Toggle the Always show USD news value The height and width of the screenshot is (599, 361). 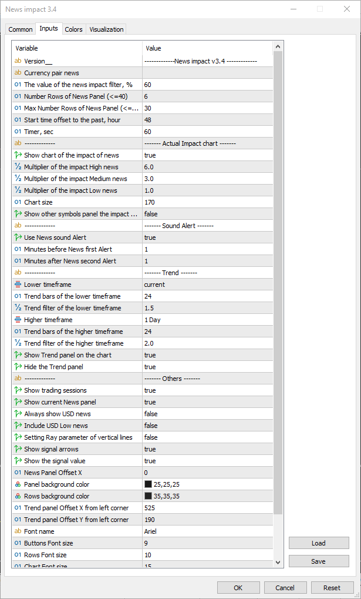[208, 414]
